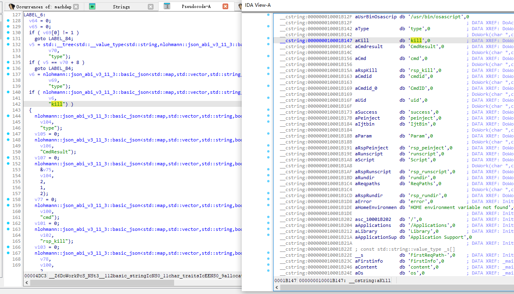The width and height of the screenshot is (514, 294).
Task: Click left scroll arrow under IDA View-A listing
Action: click(277, 288)
